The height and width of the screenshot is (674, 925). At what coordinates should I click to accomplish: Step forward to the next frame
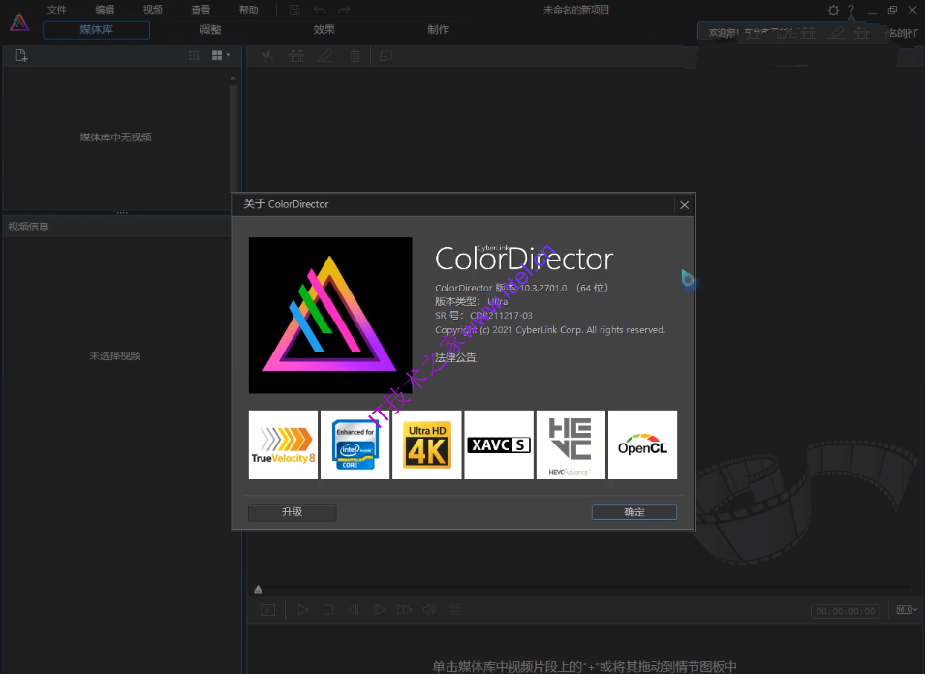(x=379, y=610)
